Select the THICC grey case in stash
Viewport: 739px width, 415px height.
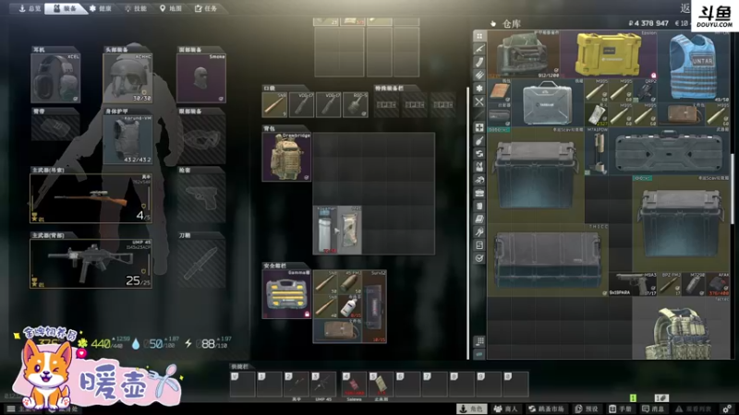(x=548, y=260)
